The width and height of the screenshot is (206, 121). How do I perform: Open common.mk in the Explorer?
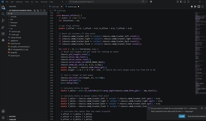27,43
